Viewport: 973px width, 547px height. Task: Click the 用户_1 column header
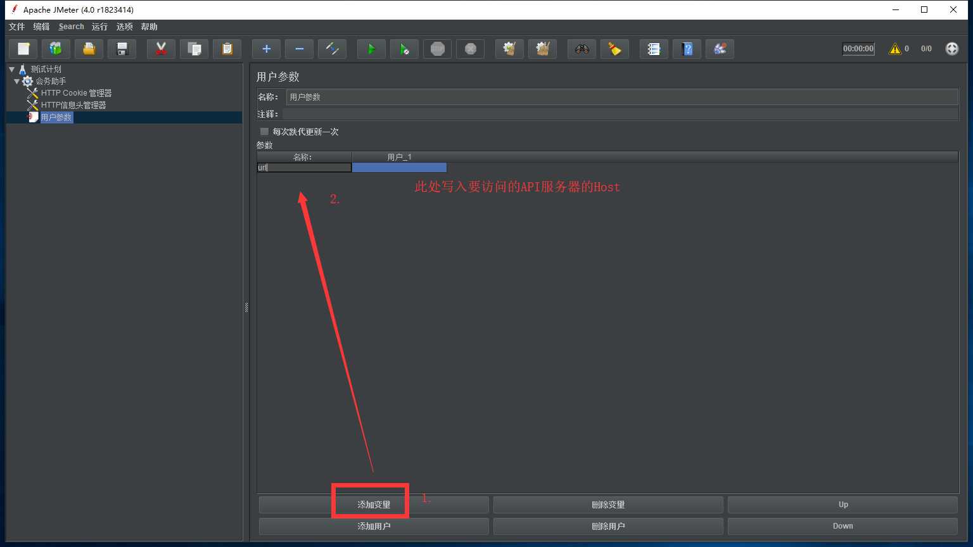(399, 157)
